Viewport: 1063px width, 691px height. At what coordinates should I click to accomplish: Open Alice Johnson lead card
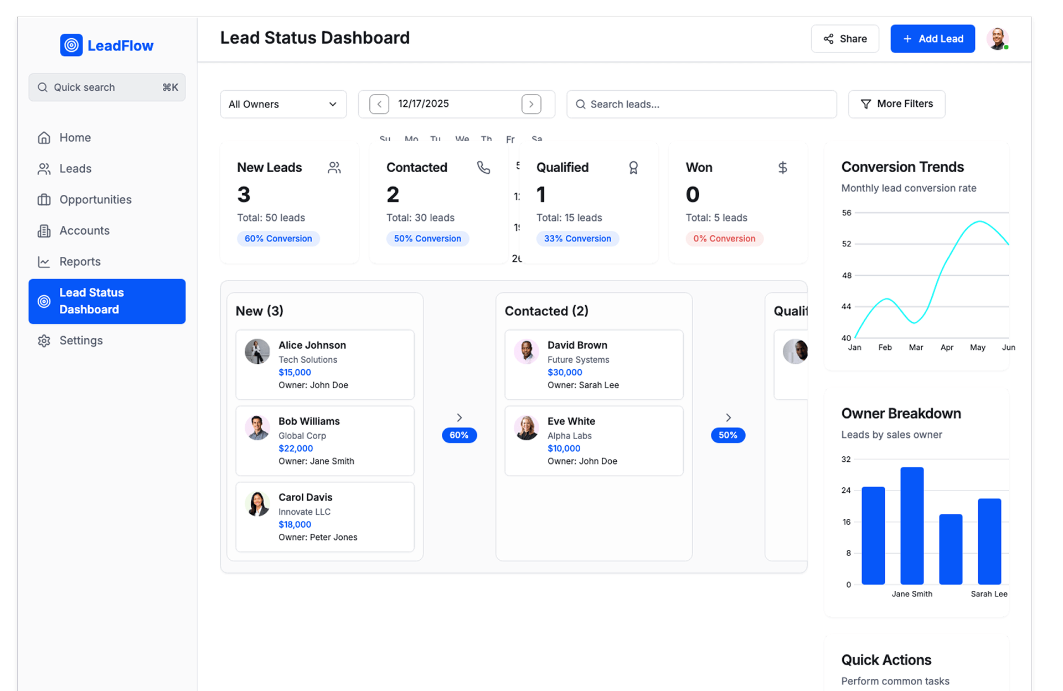325,365
